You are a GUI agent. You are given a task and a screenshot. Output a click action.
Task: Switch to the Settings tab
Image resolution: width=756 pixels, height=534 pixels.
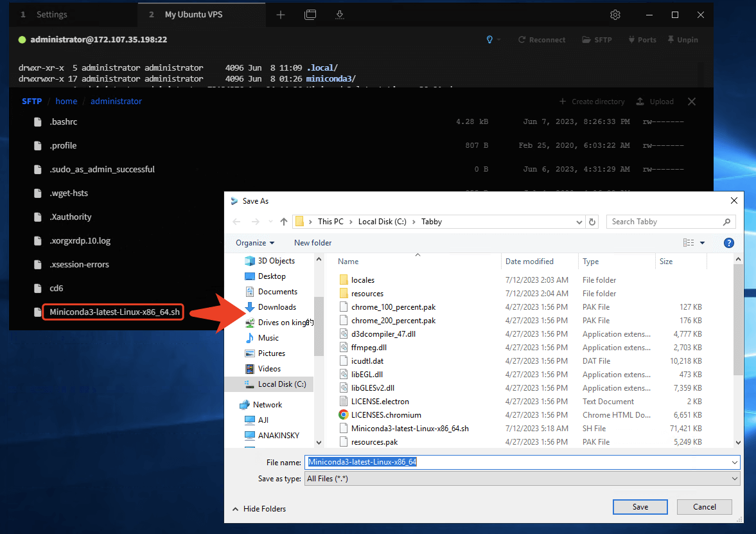(x=51, y=15)
